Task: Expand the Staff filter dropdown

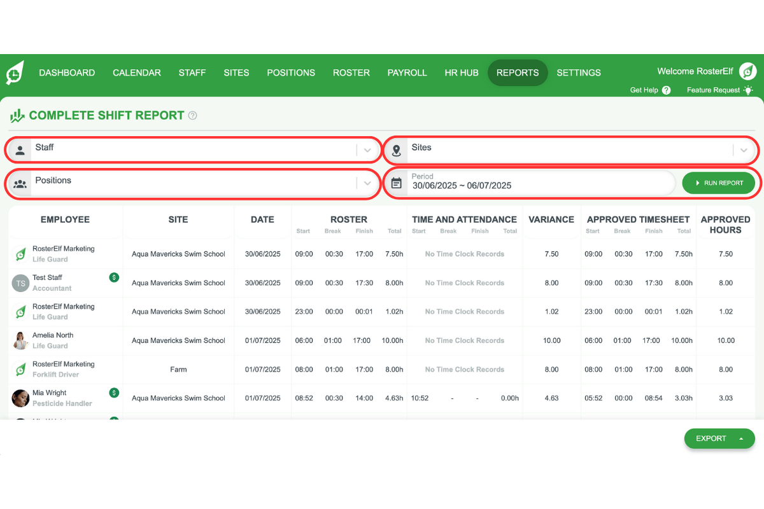Action: coord(367,150)
